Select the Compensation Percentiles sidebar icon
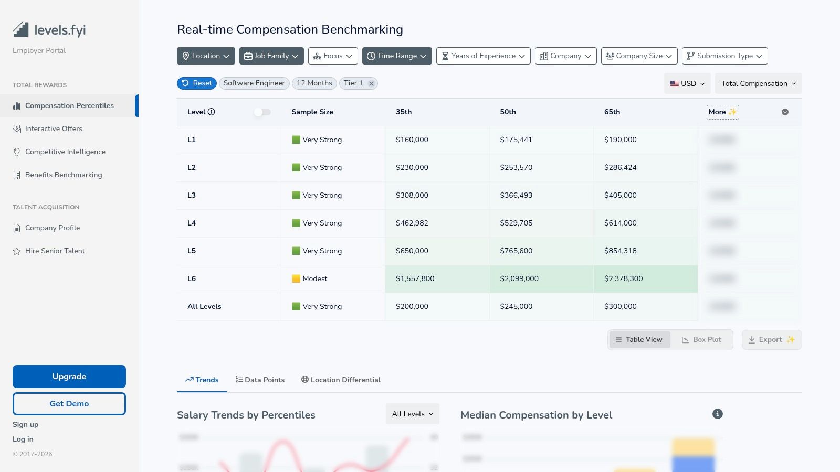The image size is (840, 472). 17,105
